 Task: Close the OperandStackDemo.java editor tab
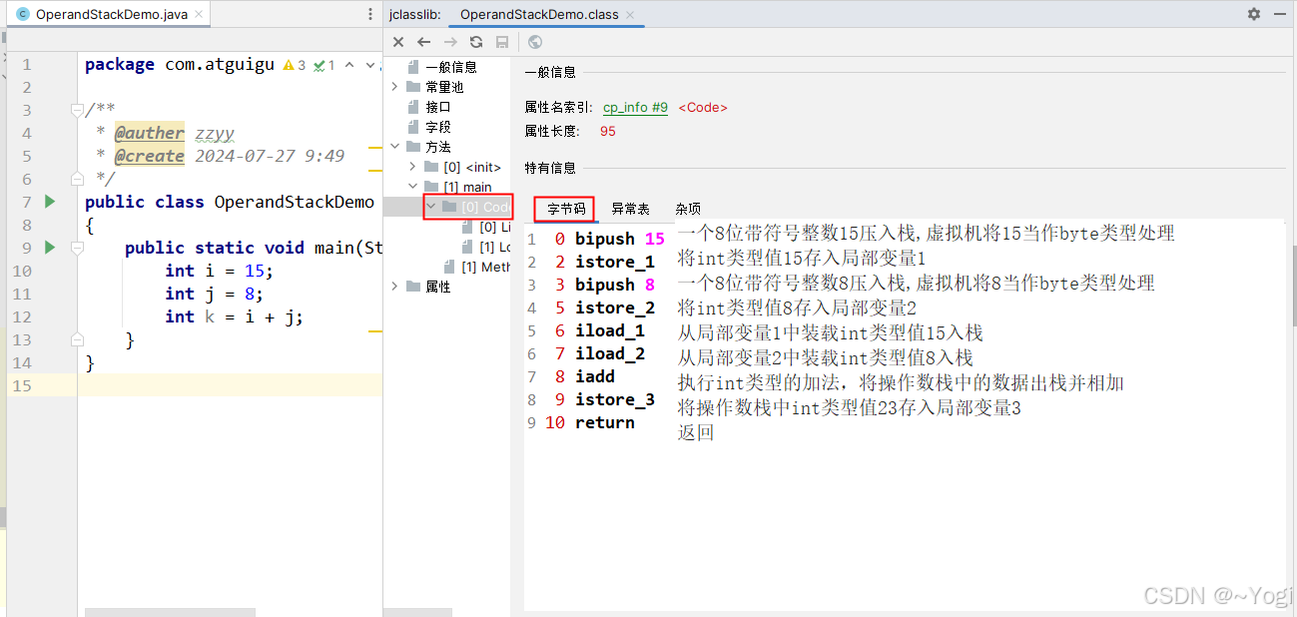pyautogui.click(x=199, y=15)
